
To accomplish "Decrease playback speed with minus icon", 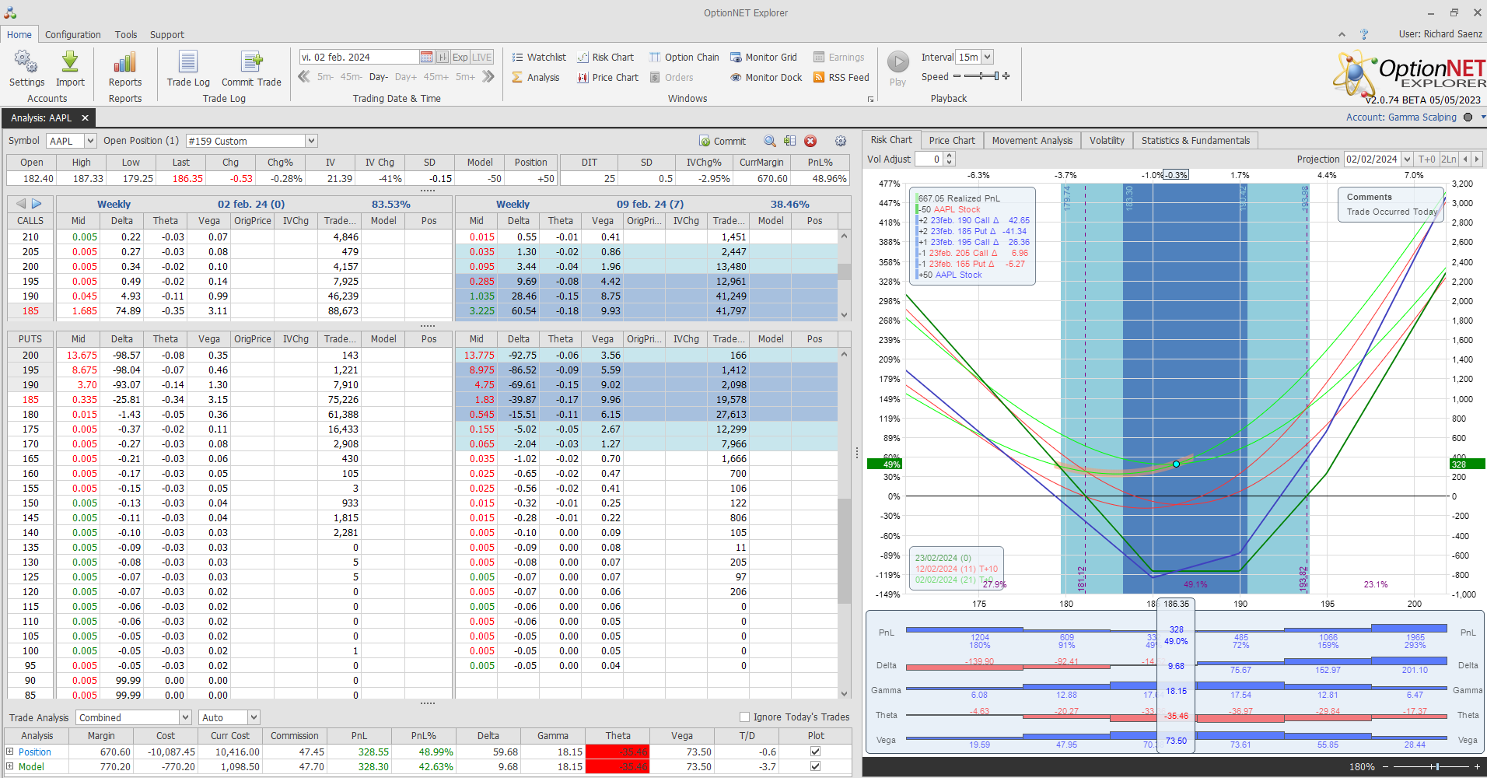I will pos(957,76).
